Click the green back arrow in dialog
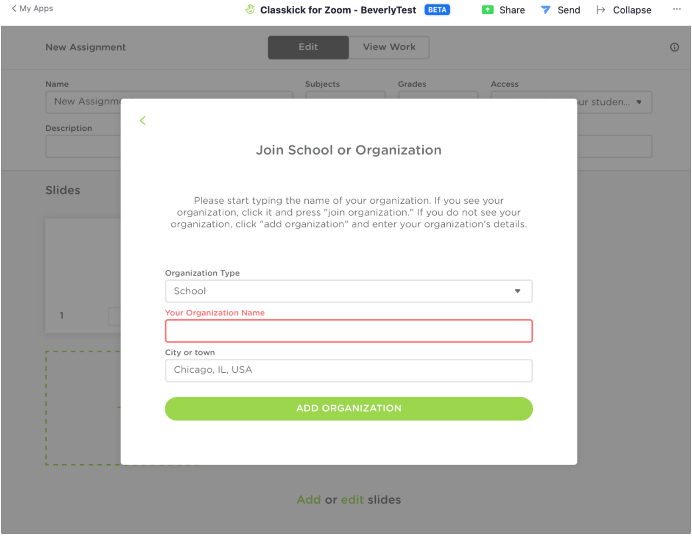The image size is (692, 536). click(x=143, y=120)
